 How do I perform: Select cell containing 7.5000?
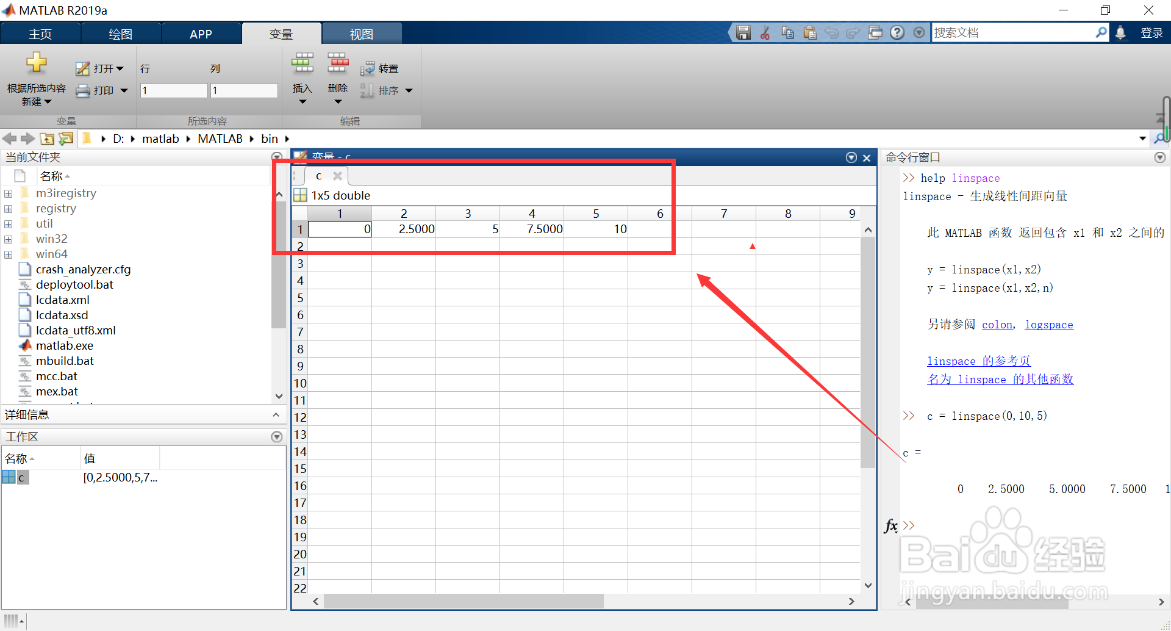(532, 229)
